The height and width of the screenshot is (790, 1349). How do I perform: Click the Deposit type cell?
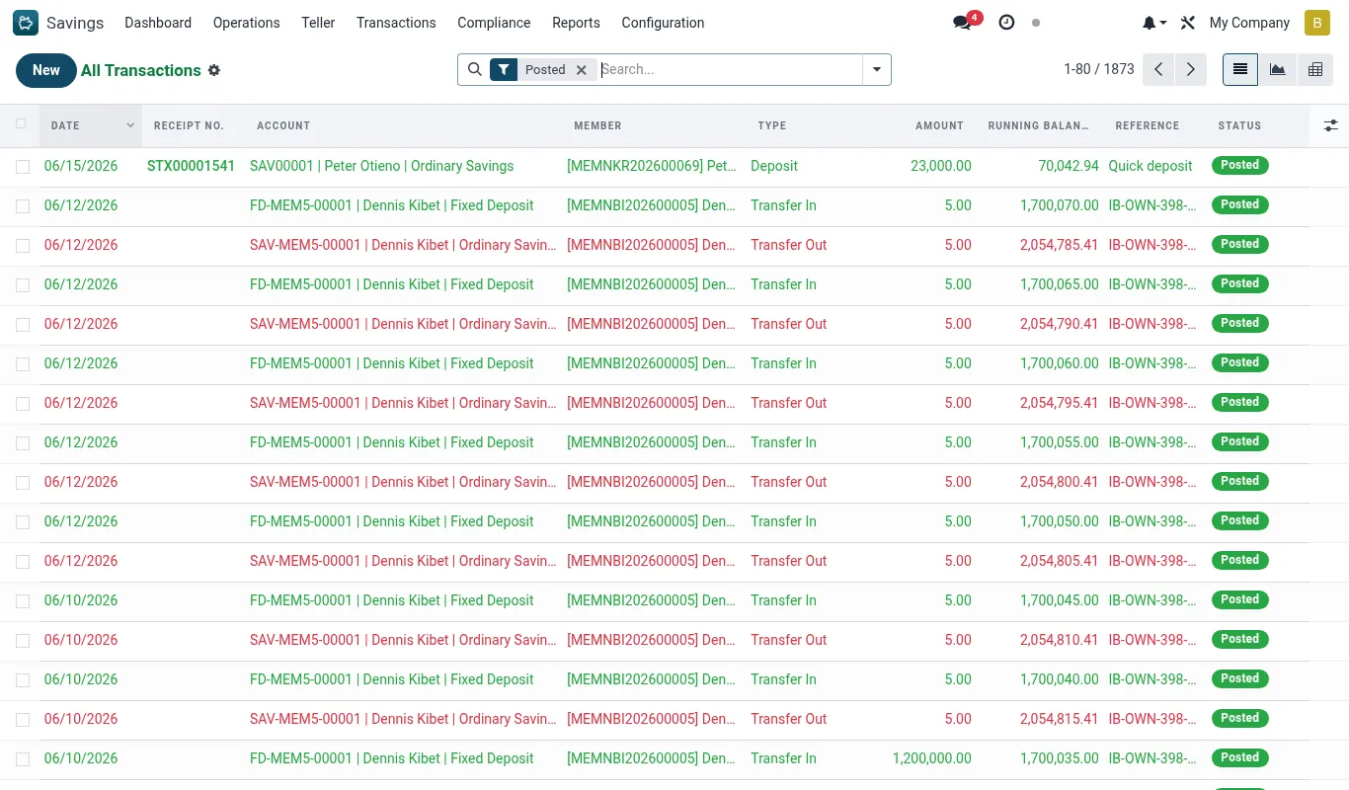point(774,166)
